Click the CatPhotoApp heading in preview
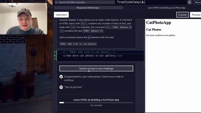The height and width of the screenshot is (113, 201). point(159,23)
